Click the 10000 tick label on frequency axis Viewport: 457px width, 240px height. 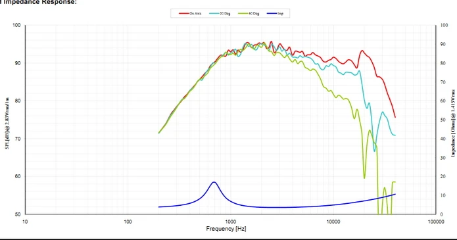coord(333,222)
